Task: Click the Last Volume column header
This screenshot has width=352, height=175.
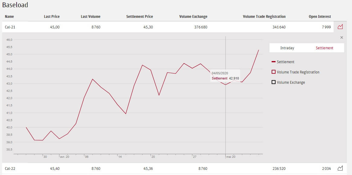Action: click(x=91, y=17)
